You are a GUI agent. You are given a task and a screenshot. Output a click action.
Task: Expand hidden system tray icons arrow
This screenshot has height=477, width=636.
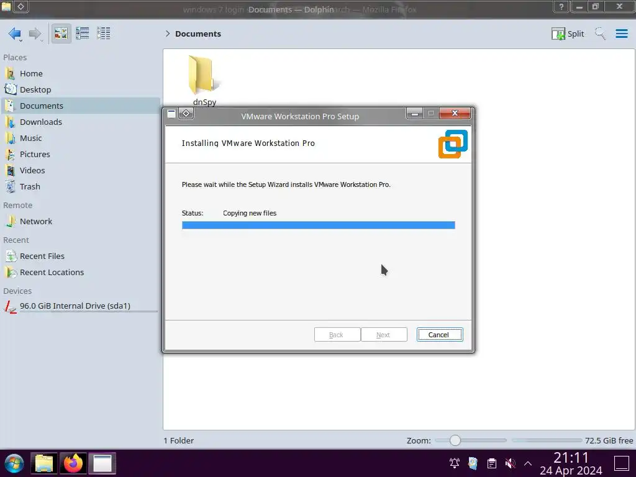point(528,463)
